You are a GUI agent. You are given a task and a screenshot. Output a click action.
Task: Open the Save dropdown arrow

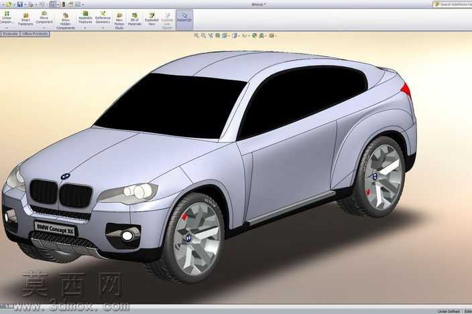point(25,5)
